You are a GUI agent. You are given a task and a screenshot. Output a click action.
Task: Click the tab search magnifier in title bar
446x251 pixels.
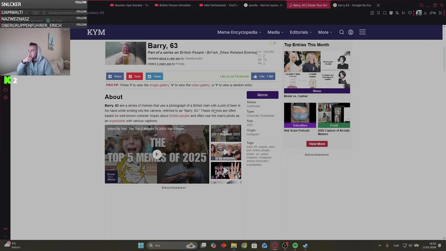tap(421, 5)
